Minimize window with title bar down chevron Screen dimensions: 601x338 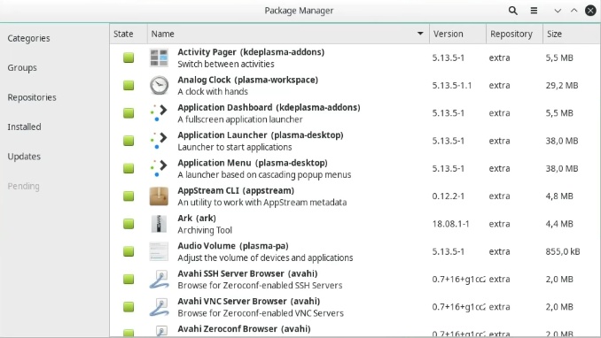pos(558,11)
